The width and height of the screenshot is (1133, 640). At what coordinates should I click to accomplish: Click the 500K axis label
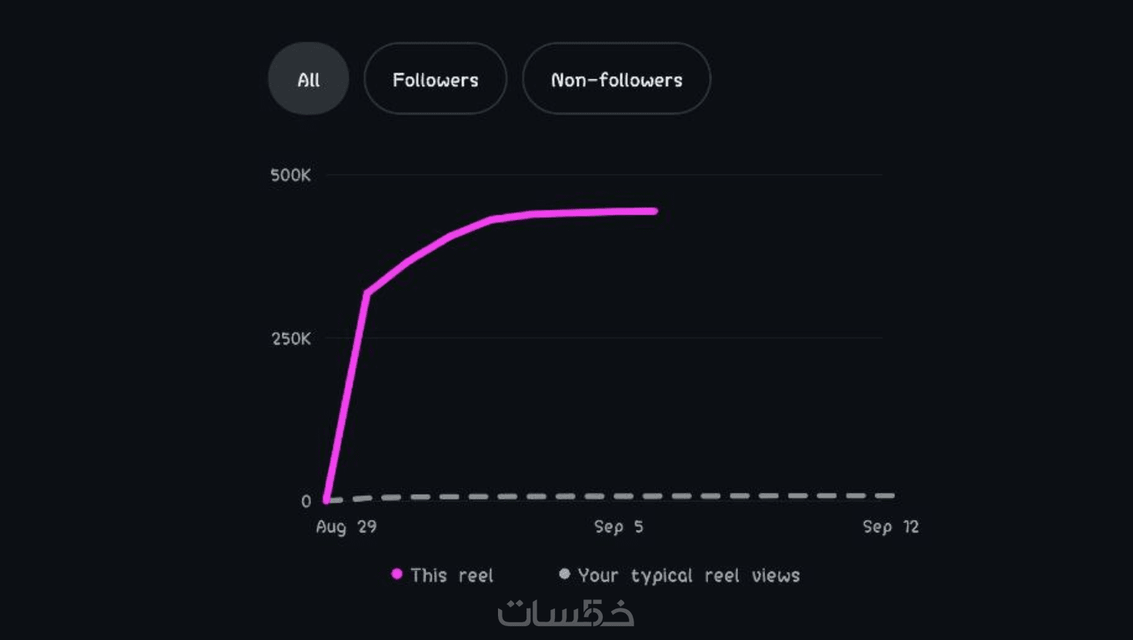(290, 175)
